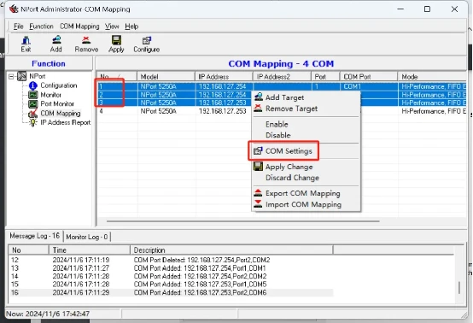
Task: Select IP Address Report in function tree
Action: coord(66,122)
